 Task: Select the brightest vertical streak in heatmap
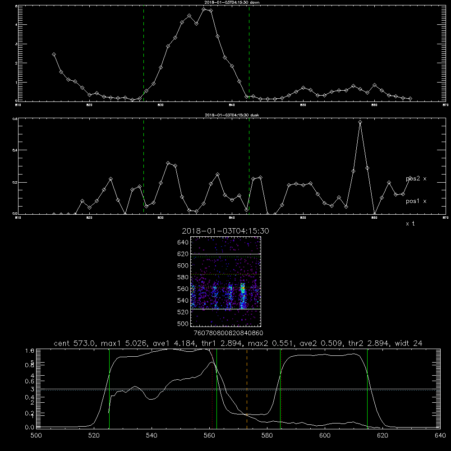[243, 296]
